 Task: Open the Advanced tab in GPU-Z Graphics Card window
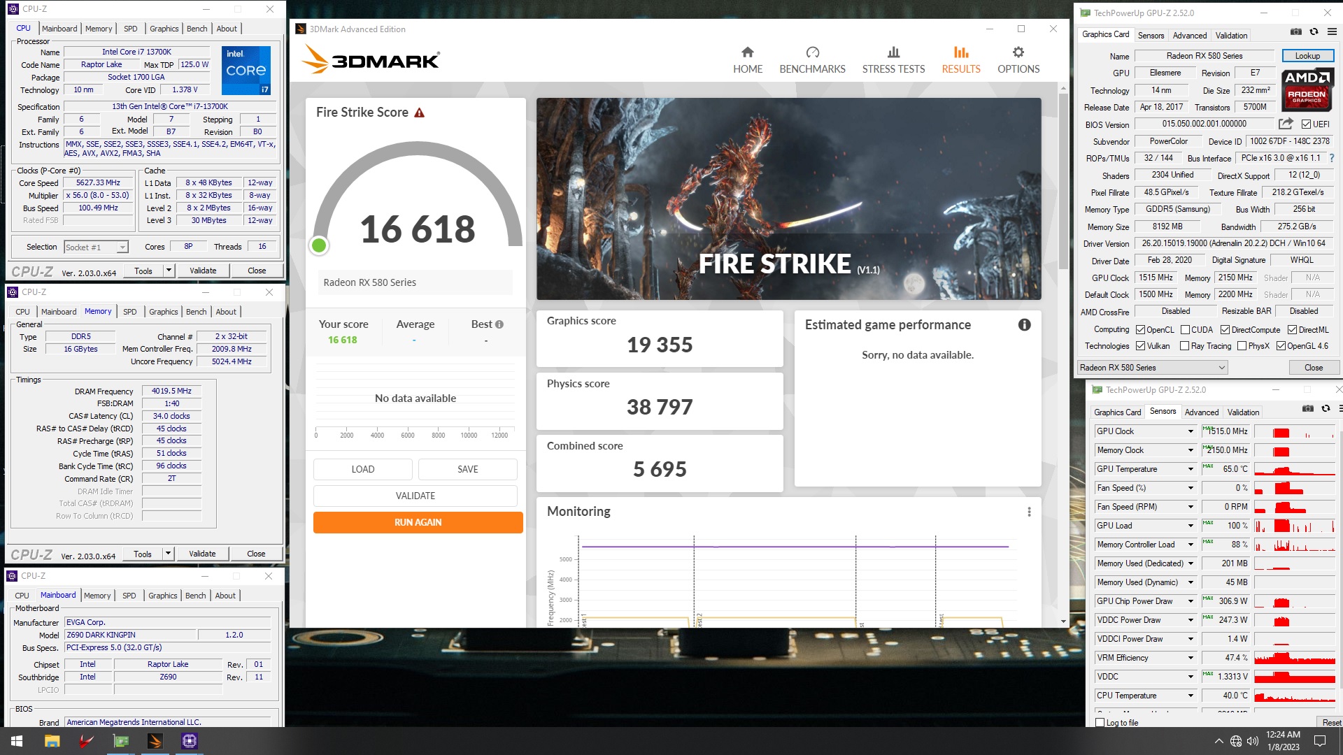pos(1189,36)
